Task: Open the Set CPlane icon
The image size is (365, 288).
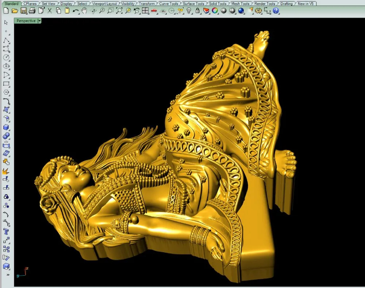Action: [163, 11]
